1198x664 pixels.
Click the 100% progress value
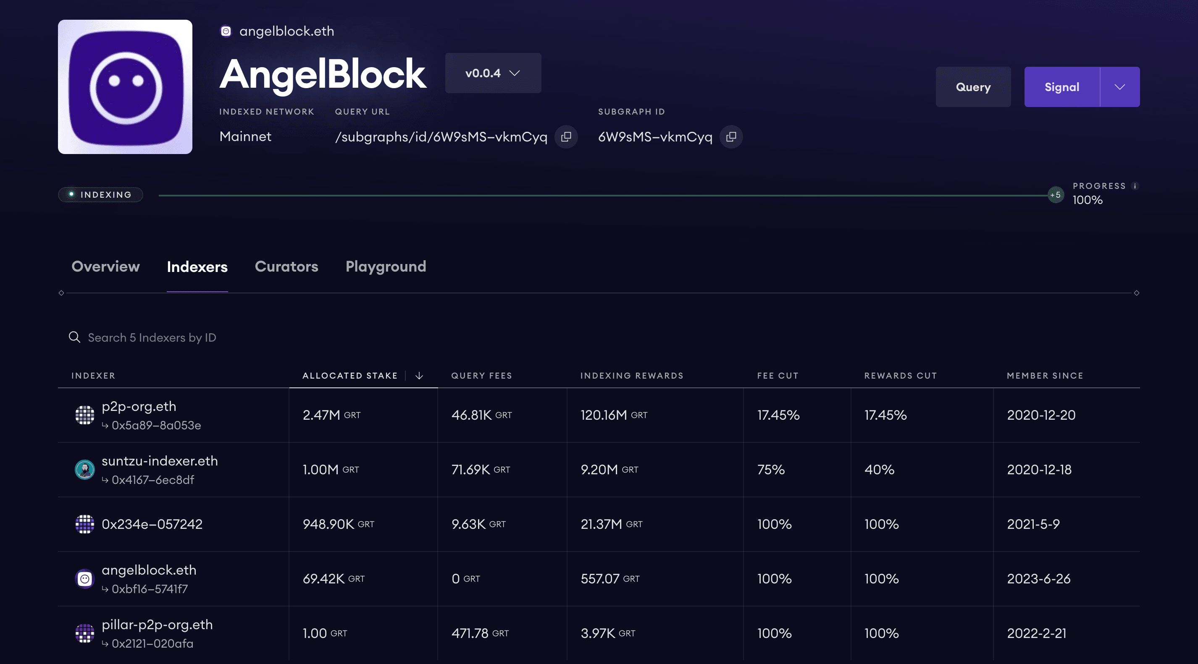pyautogui.click(x=1087, y=200)
